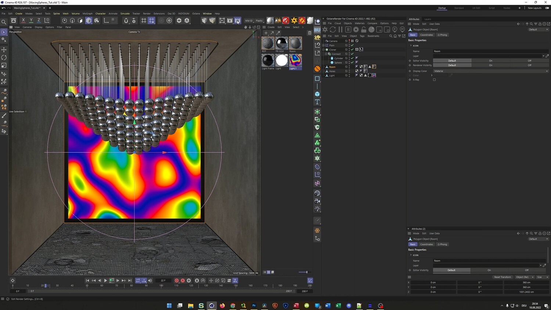
Task: Click the current frame field showing 22 F
Action: click(163, 281)
